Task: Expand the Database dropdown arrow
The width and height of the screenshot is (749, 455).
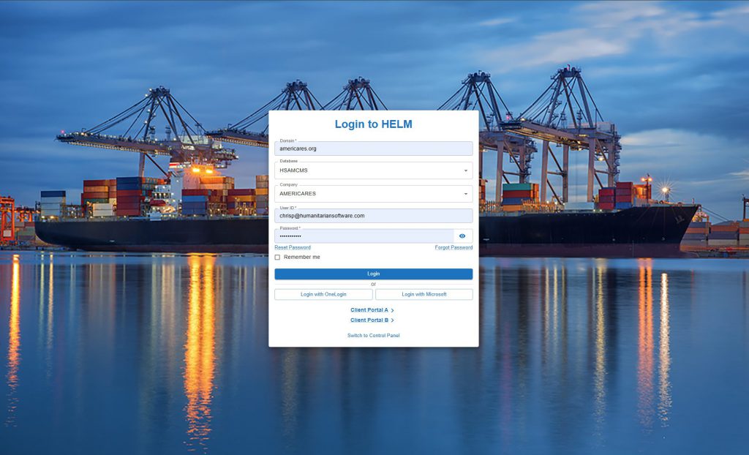Action: tap(466, 171)
